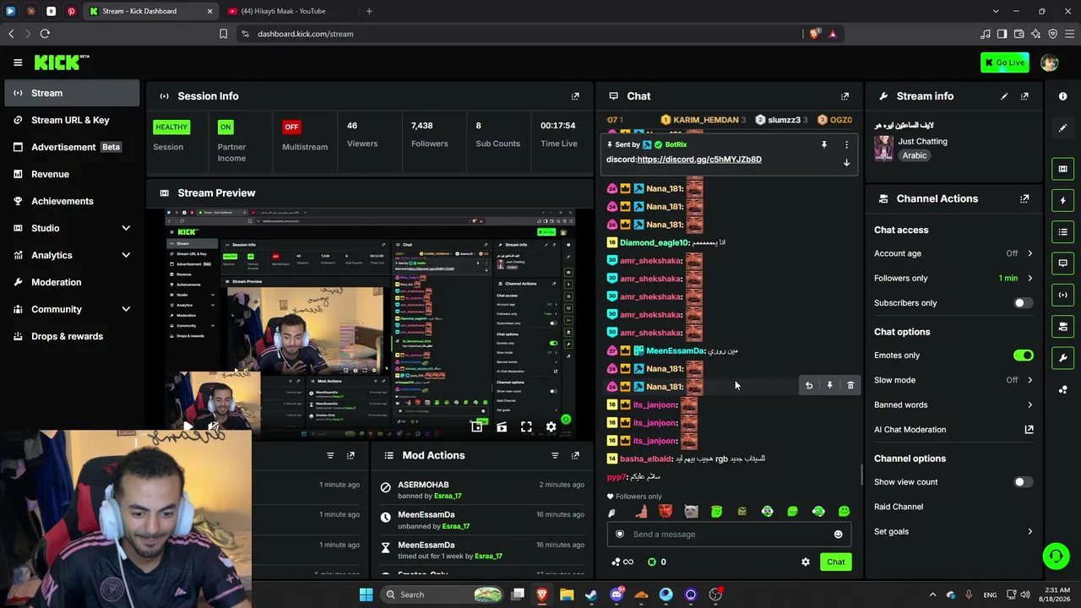1081x608 pixels.
Task: Pin icon on BotRix pinned message
Action: 824,145
